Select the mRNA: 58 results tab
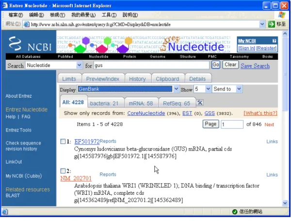This screenshot has width=292, height=221. tap(141, 103)
